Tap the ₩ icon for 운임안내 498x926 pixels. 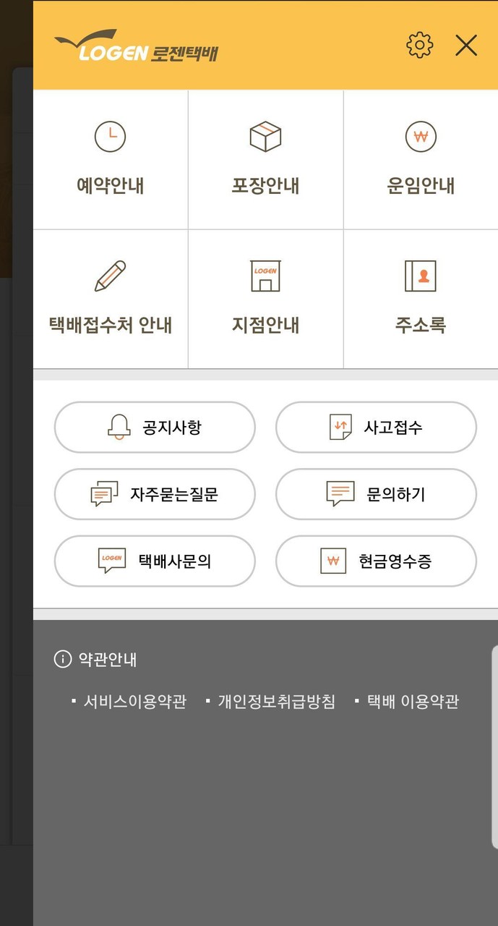tap(421, 136)
